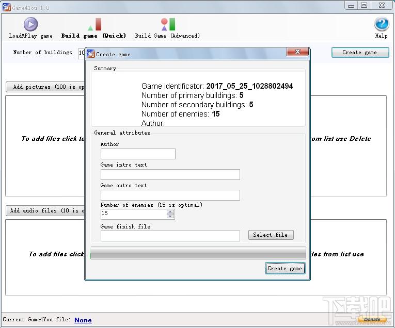Viewport: 395px width, 328px height.
Task: Select the Build game (Quick) label
Action: click(93, 36)
